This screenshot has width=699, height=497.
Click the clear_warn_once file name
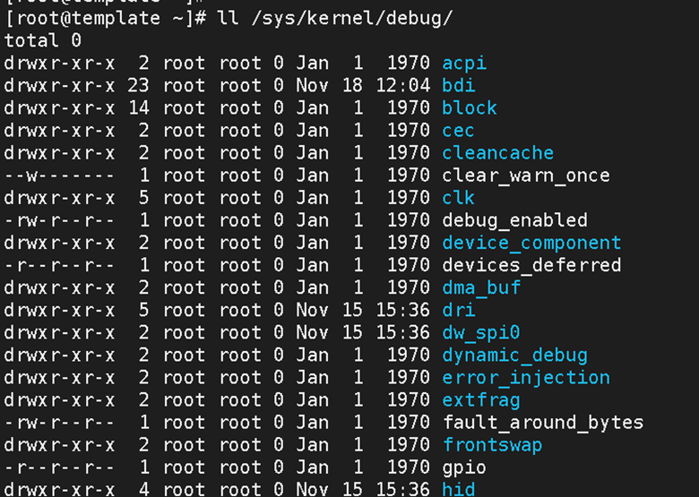pos(526,176)
